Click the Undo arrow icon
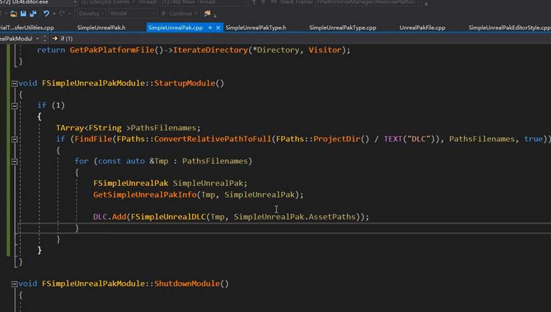This screenshot has width=551, height=312. [x=46, y=14]
